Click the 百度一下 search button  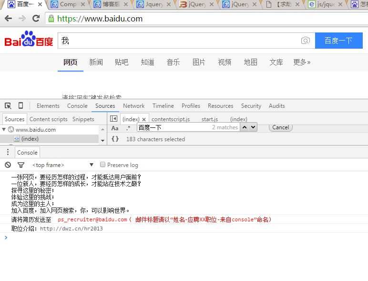pos(338,41)
